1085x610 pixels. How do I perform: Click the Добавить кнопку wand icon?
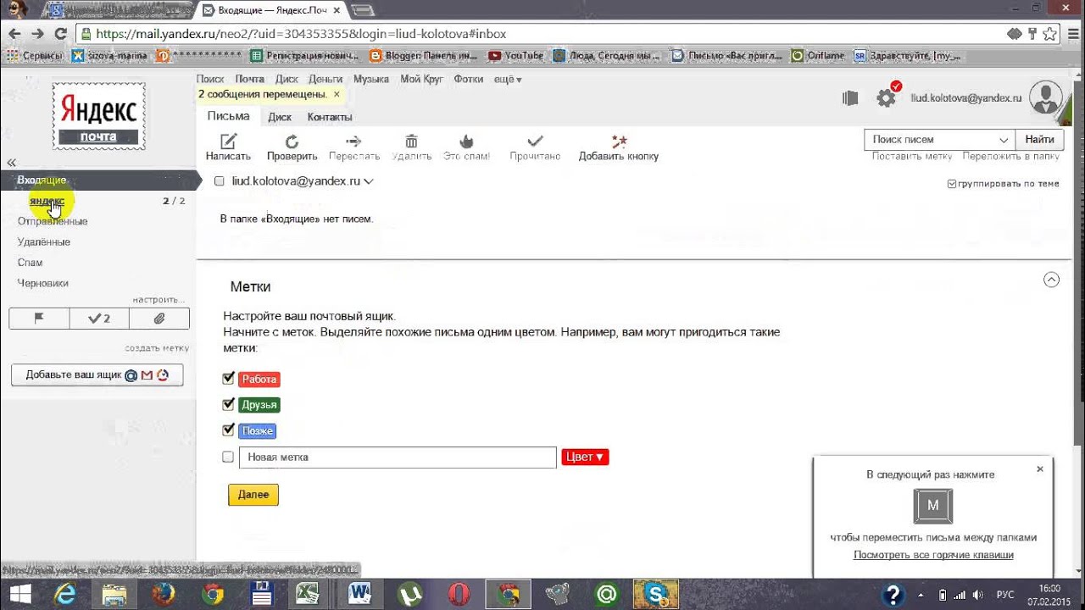pos(619,141)
